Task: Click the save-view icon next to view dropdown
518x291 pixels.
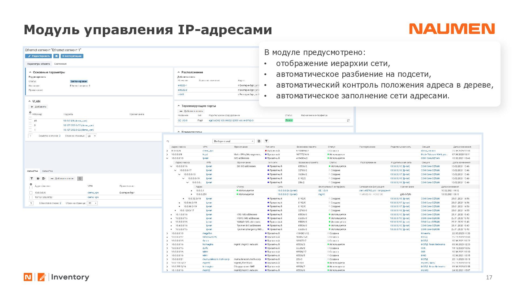Action: pos(259,141)
